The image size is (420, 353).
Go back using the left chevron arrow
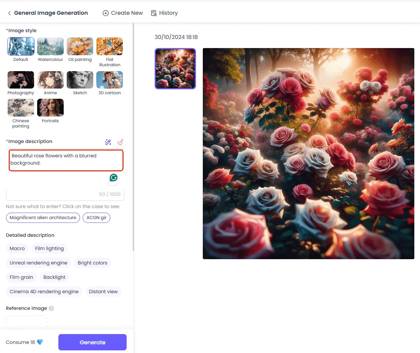9,13
